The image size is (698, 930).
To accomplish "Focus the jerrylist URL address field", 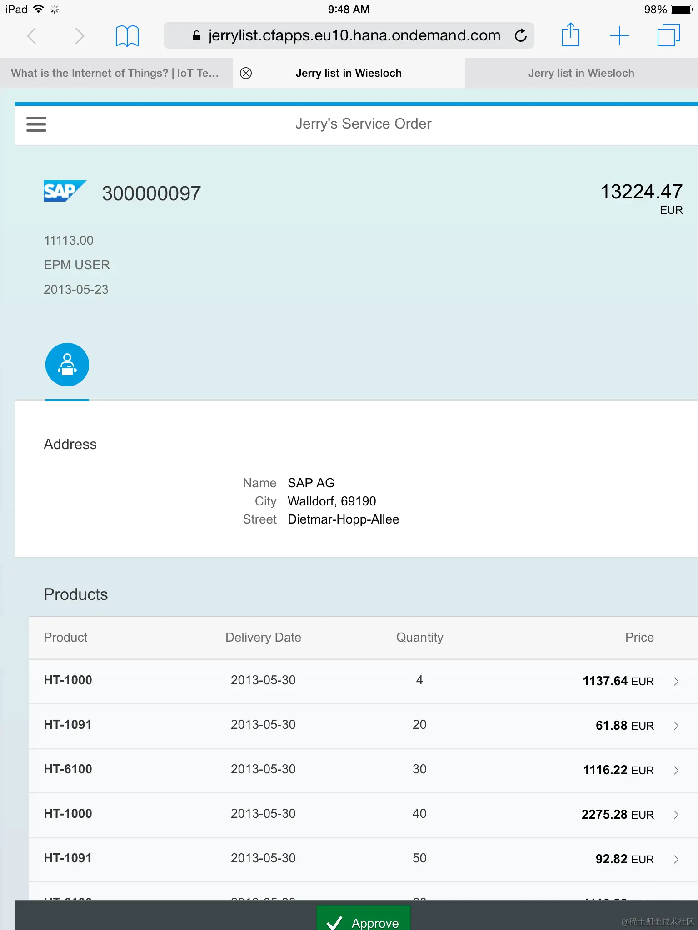I will (349, 35).
